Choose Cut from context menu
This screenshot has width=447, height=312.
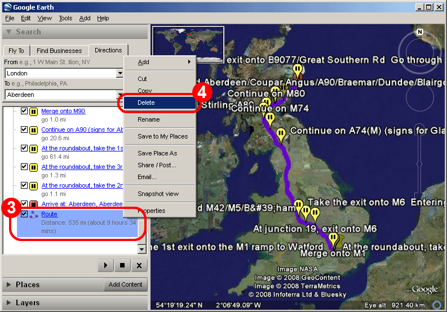[x=160, y=79]
